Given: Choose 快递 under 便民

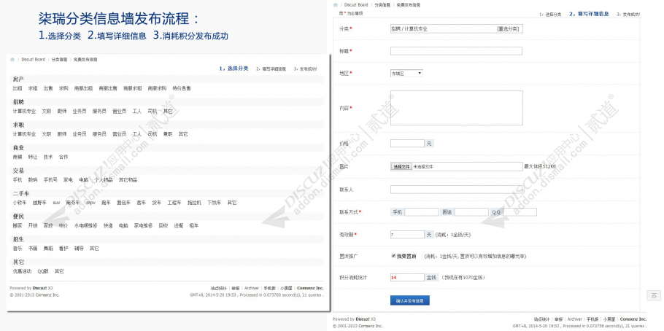Looking at the screenshot, I should [x=108, y=225].
